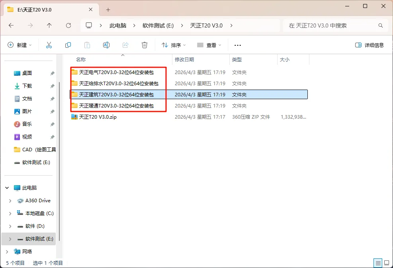Select 天正给排水T20V3.0-32位64位安装包 folder
Image resolution: width=393 pixels, height=268 pixels.
pos(119,83)
